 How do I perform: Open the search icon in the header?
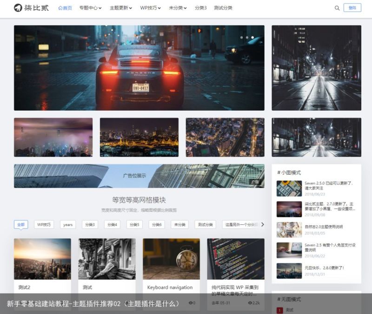click(x=337, y=8)
